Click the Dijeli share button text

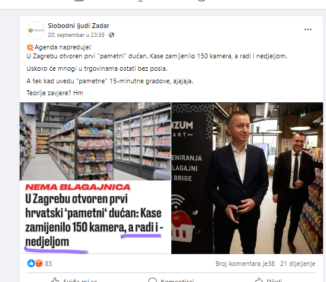pos(274,280)
